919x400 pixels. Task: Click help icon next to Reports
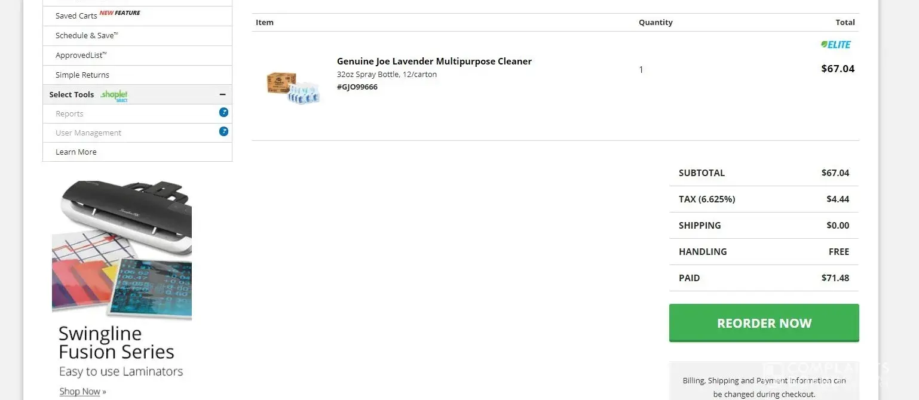point(223,112)
